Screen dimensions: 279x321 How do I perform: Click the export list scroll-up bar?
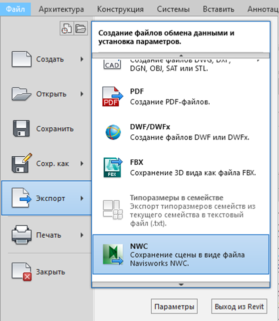181,55
